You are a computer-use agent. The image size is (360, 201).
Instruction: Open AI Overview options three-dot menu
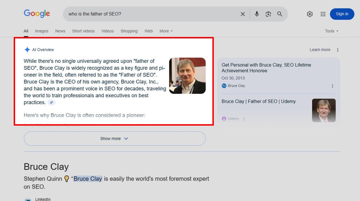338,50
